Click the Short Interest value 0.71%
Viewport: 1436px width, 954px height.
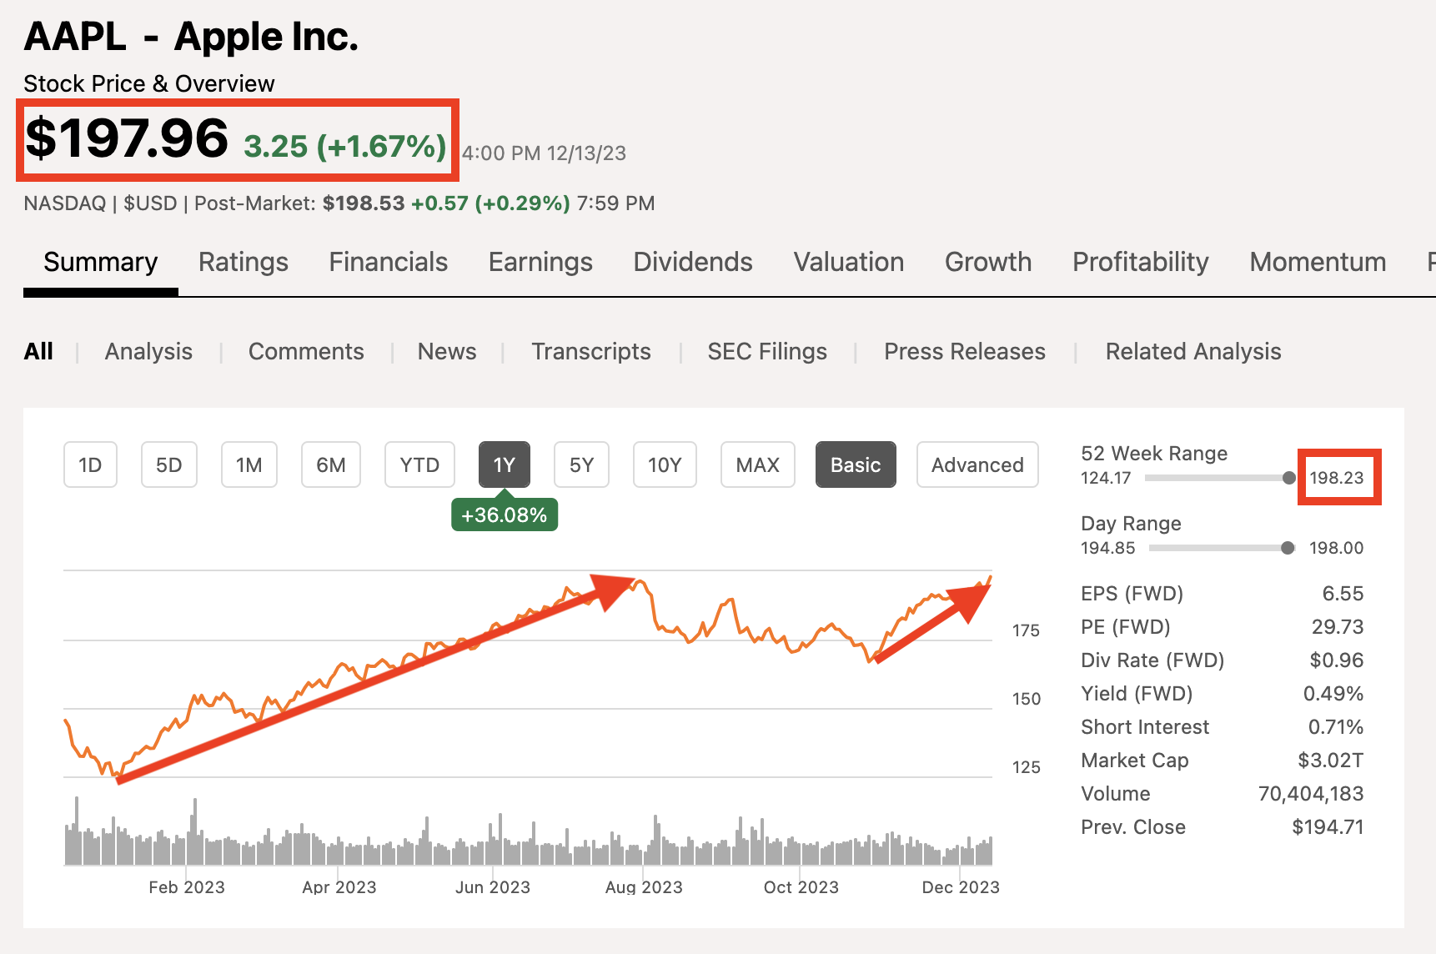point(1336,727)
